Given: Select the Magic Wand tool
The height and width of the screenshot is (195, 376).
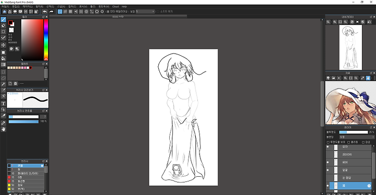Looking at the screenshot, I should coord(3,84).
